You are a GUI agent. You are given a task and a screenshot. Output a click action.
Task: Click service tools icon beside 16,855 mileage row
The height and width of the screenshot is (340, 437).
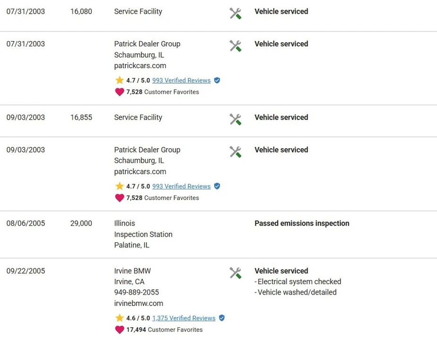[x=236, y=119]
